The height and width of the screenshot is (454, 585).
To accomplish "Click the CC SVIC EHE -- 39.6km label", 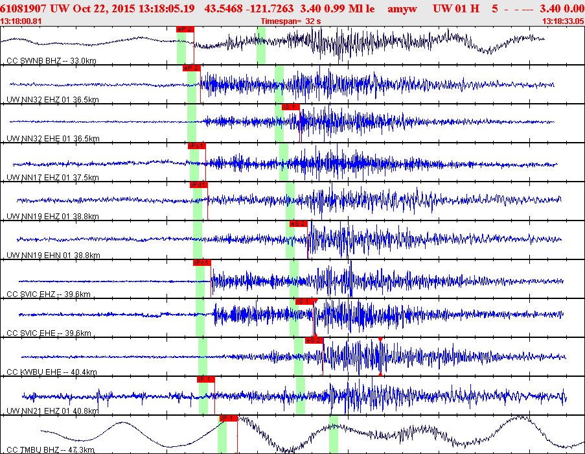I will (x=49, y=333).
